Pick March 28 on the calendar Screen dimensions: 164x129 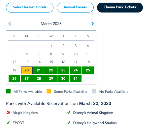pos(39,78)
